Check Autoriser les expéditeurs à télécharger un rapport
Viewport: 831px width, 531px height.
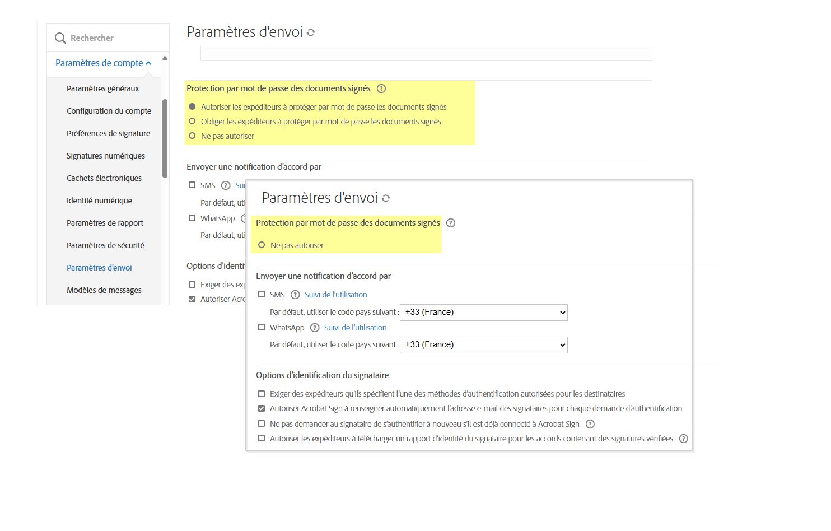(262, 438)
